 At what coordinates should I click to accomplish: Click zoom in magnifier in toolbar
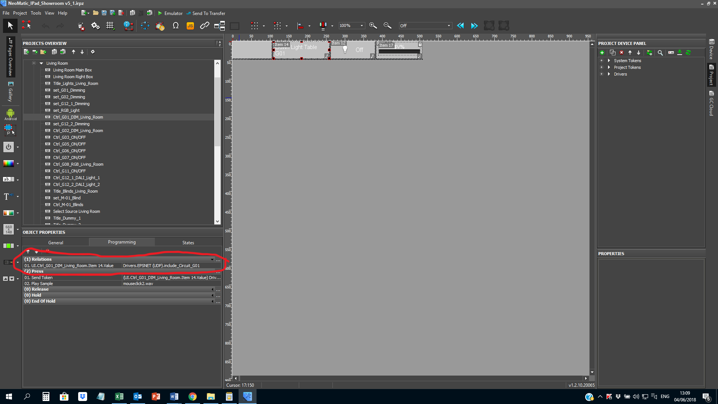click(373, 26)
